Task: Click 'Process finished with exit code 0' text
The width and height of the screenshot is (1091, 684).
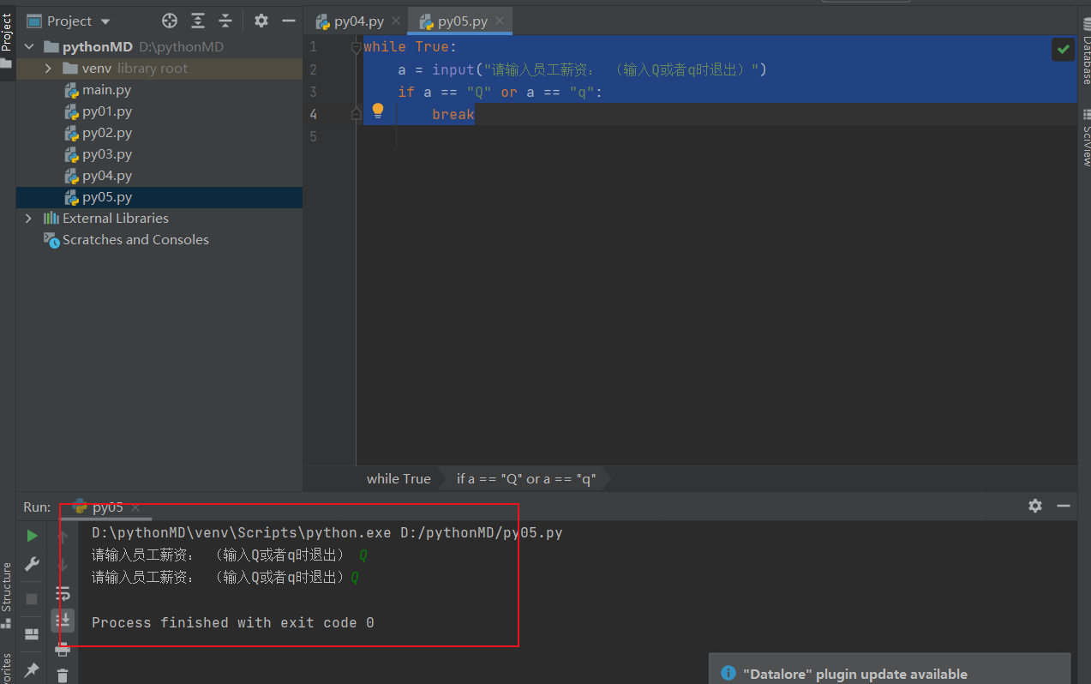Action: click(233, 622)
